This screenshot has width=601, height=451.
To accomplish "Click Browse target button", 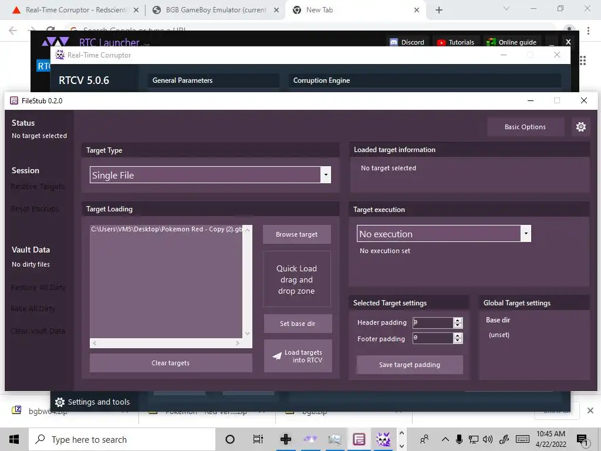I will click(x=296, y=234).
